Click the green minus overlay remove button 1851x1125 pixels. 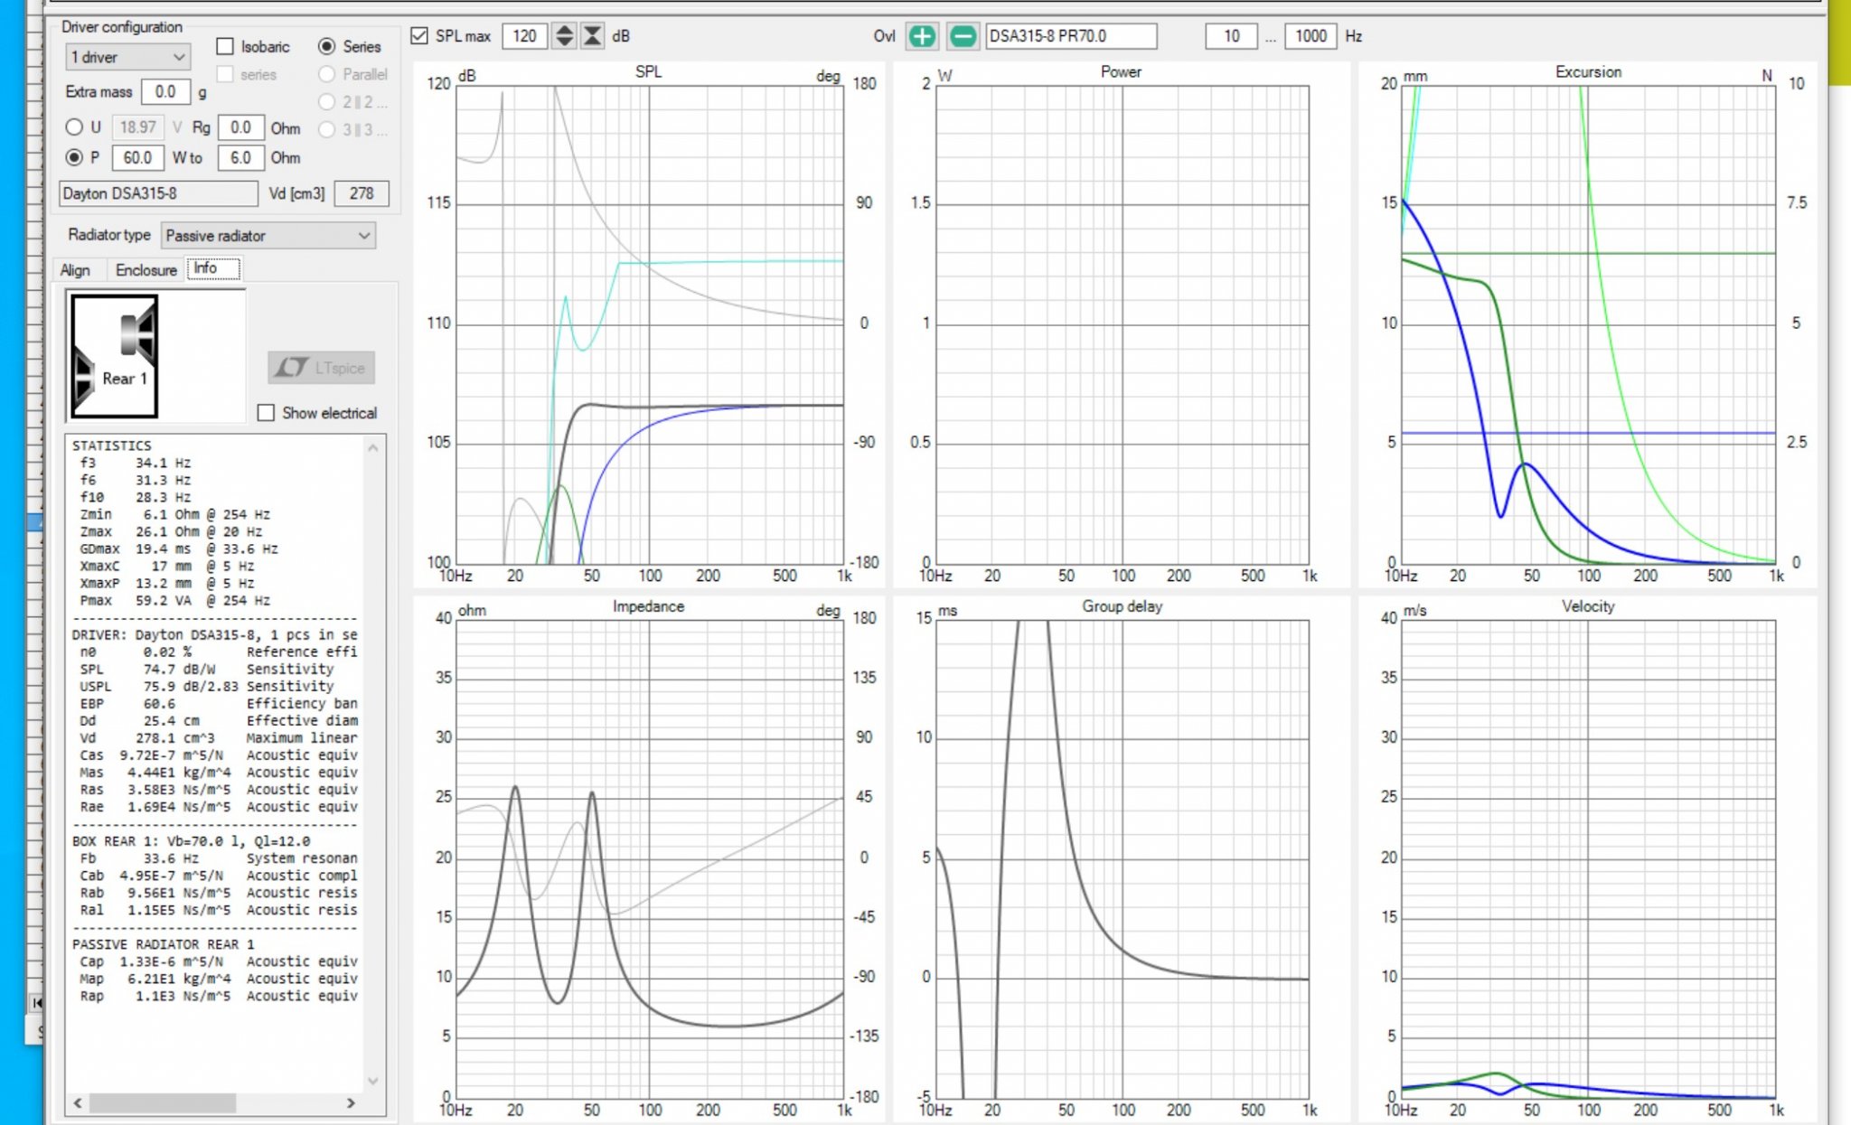pos(963,36)
